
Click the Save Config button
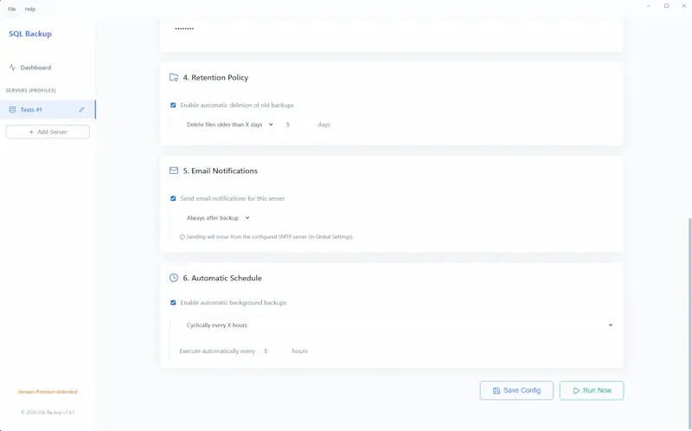(516, 390)
